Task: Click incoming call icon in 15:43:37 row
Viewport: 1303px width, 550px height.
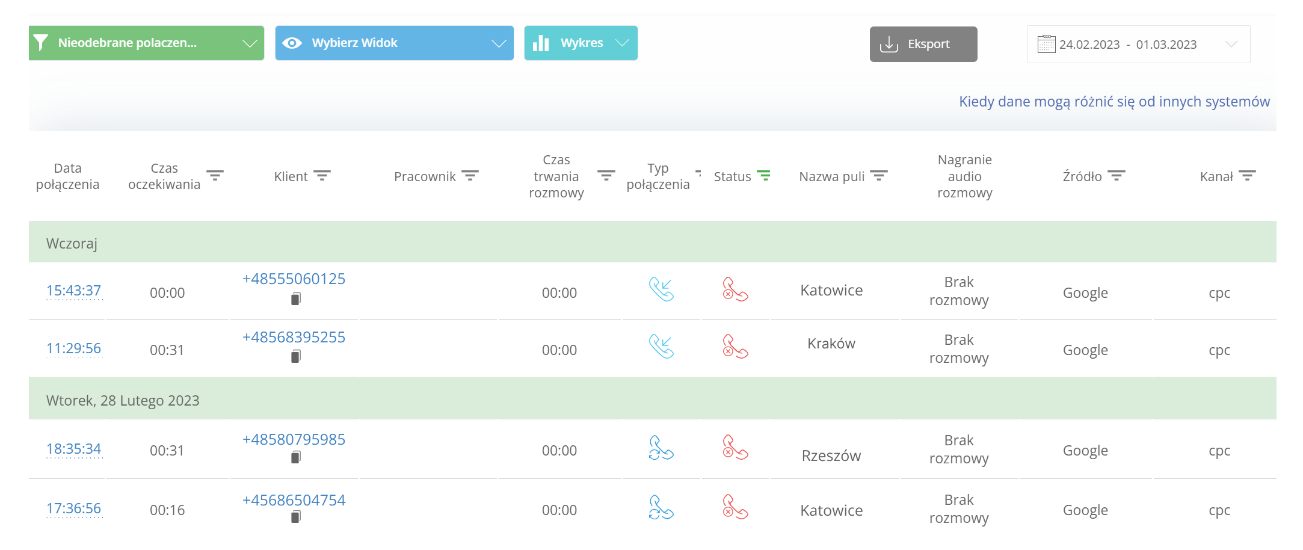Action: (x=661, y=289)
